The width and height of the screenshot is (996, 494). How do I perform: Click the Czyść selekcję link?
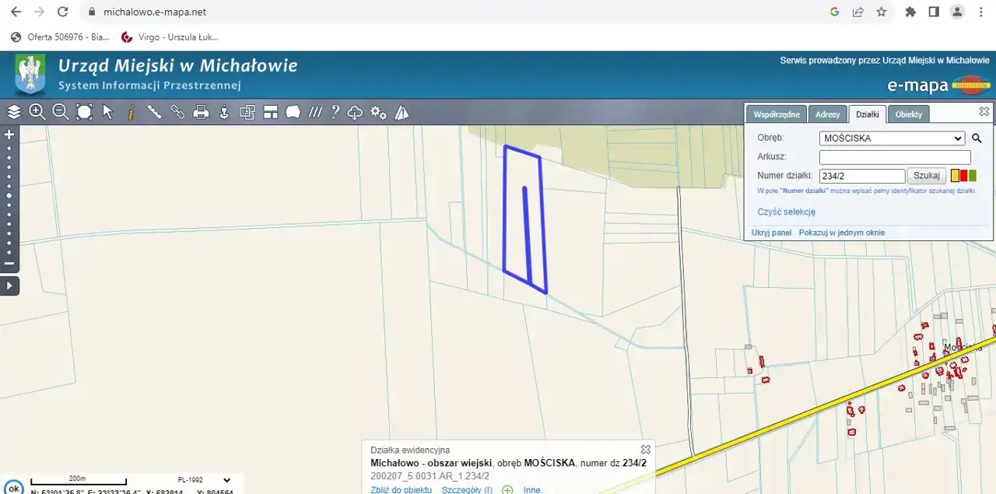coord(786,212)
